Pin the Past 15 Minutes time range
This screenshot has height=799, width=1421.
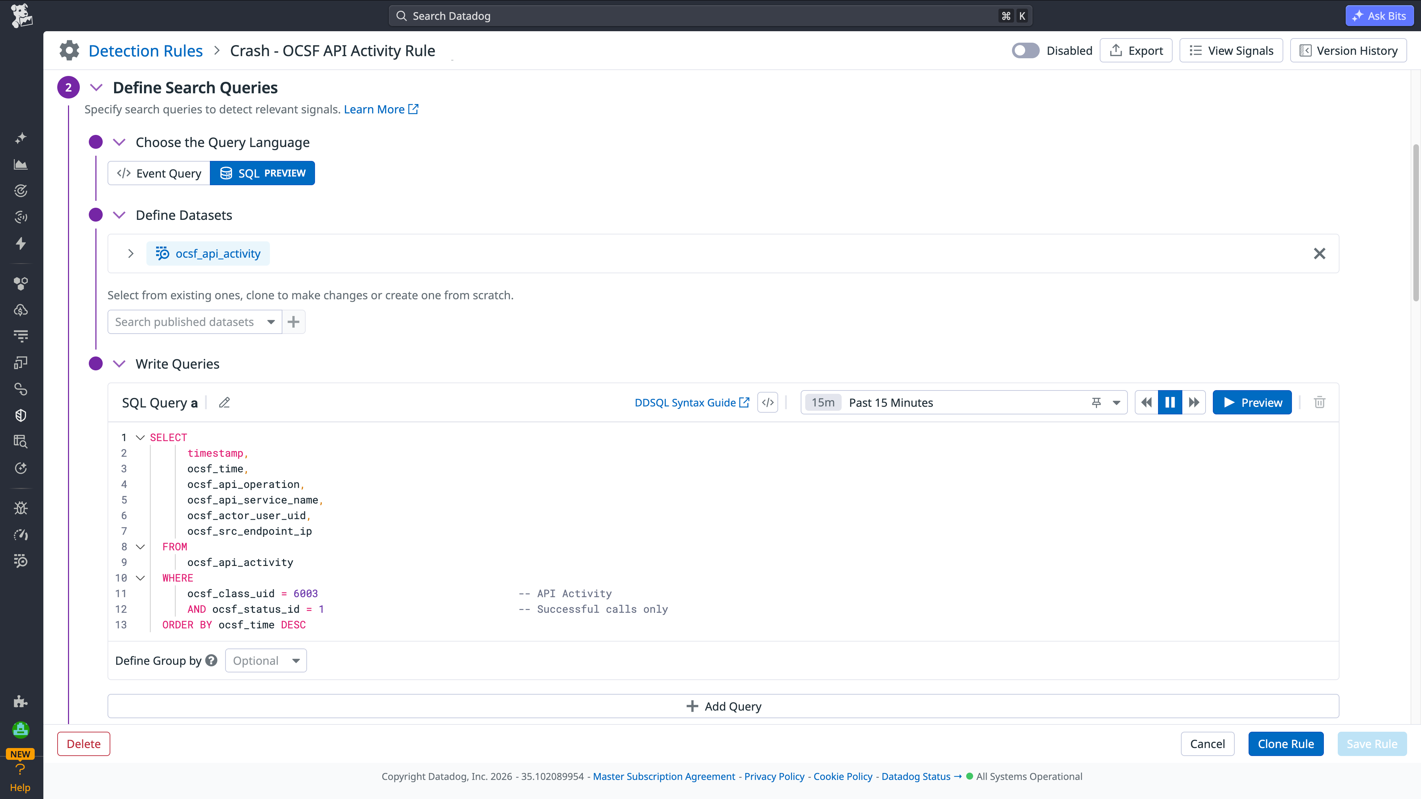tap(1096, 403)
